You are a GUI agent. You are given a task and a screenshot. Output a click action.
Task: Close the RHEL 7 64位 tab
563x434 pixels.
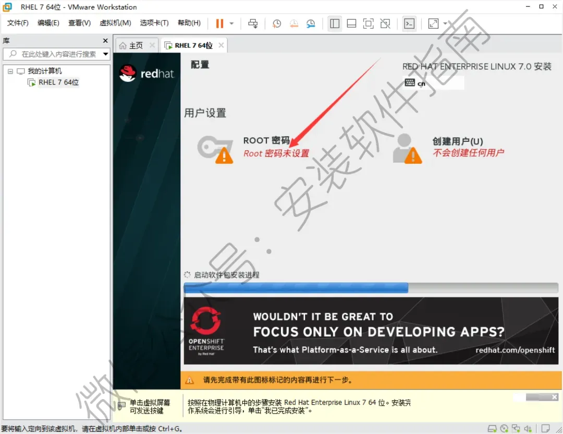point(221,45)
